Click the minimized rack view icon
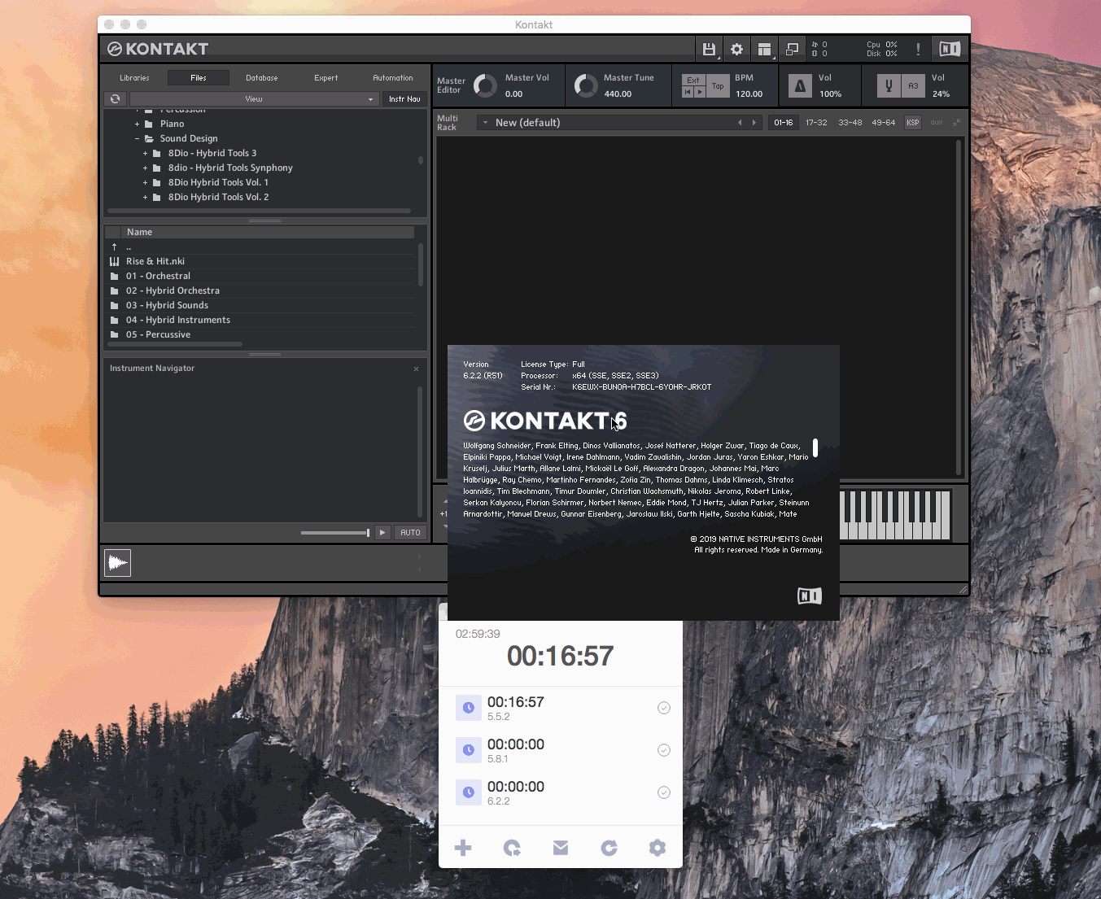Screen dimensions: 1101x899 (792, 49)
